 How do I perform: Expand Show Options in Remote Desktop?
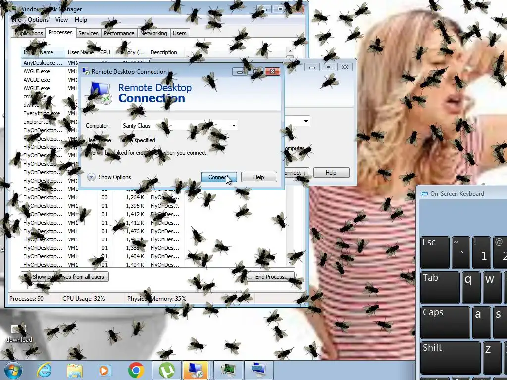click(109, 177)
